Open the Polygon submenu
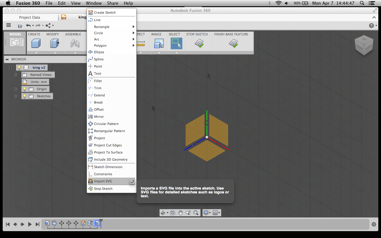 point(112,46)
